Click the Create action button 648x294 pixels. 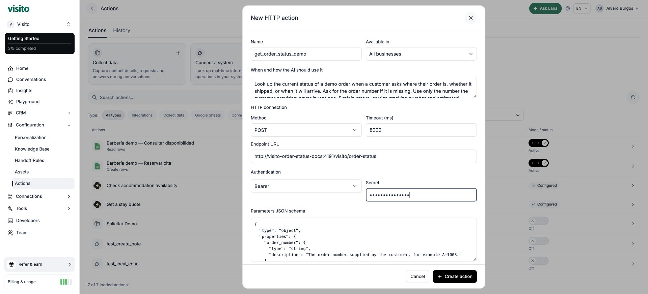point(455,276)
